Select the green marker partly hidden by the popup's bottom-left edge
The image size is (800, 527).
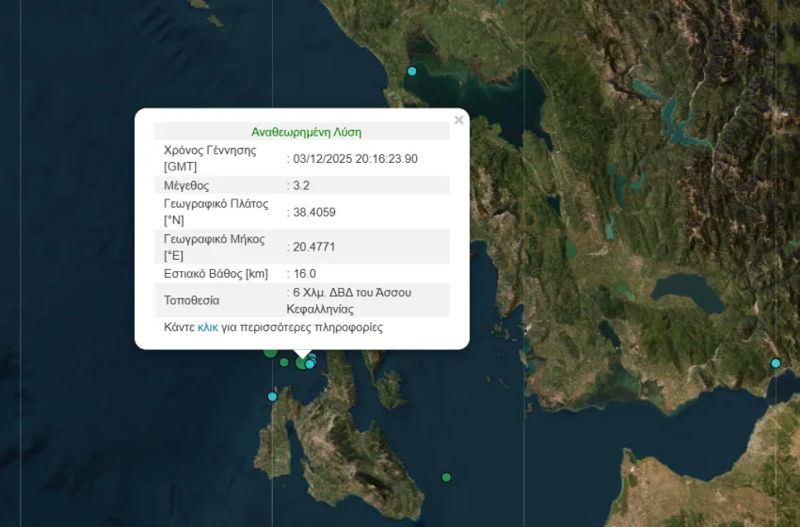click(x=270, y=352)
